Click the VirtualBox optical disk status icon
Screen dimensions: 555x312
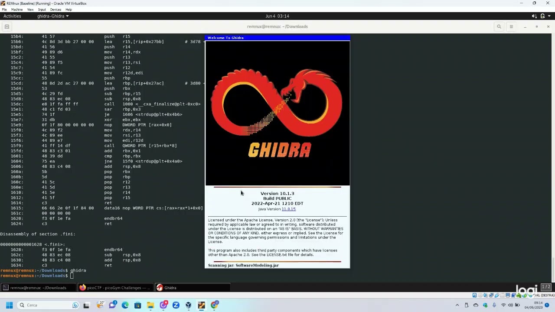click(480, 296)
